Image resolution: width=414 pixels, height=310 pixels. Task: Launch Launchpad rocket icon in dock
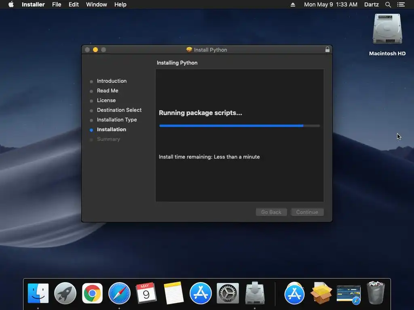(x=65, y=293)
